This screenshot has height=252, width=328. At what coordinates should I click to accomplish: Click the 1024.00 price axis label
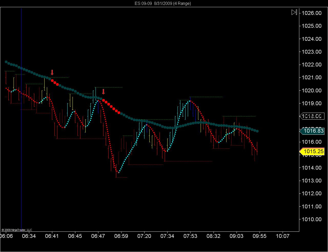312,39
